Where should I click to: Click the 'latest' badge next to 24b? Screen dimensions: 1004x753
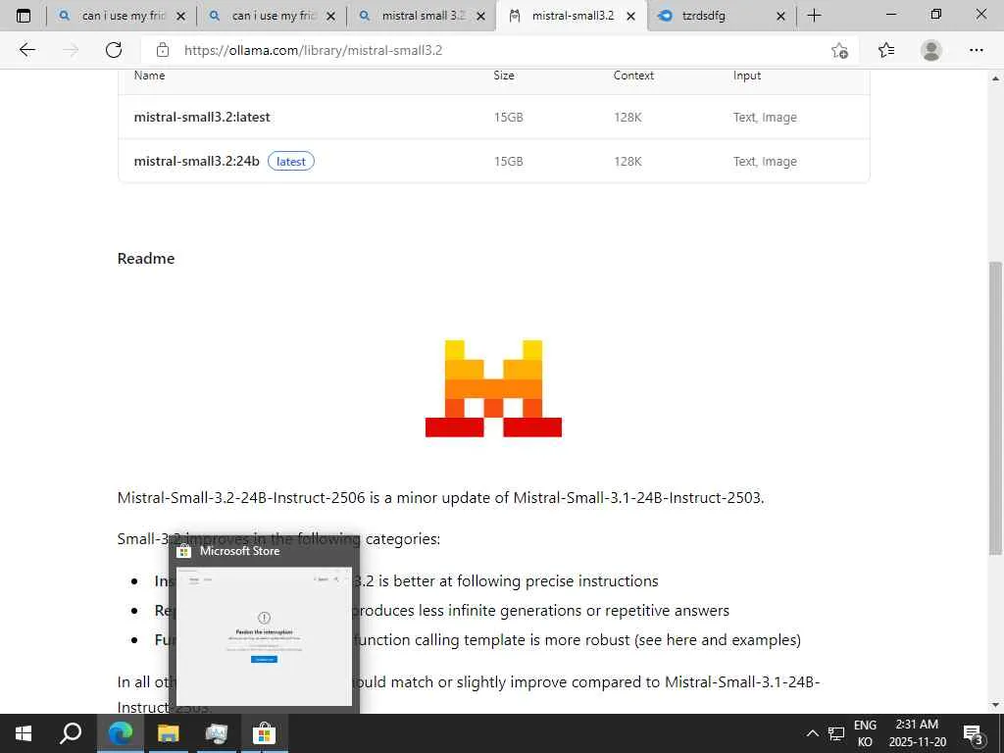(x=290, y=162)
